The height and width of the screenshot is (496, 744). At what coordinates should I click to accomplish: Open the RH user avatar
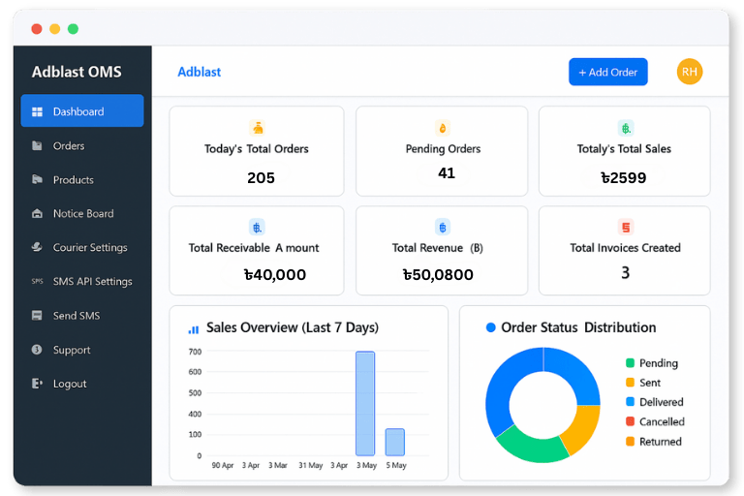(x=690, y=72)
